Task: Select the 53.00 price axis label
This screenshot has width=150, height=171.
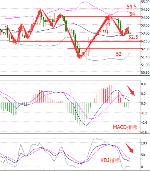Action: [x=145, y=33]
